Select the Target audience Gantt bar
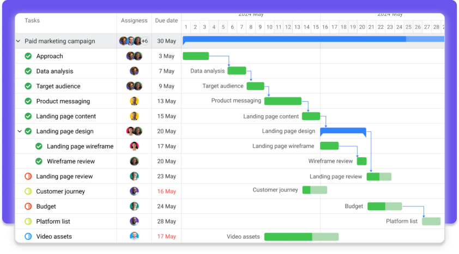Viewport: 459px width, 254px height. pyautogui.click(x=256, y=86)
